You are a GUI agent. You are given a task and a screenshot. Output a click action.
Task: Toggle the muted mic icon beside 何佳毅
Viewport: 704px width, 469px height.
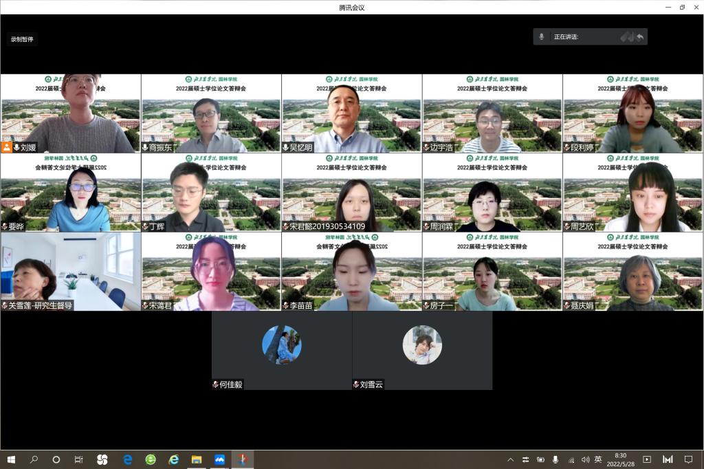tap(216, 384)
